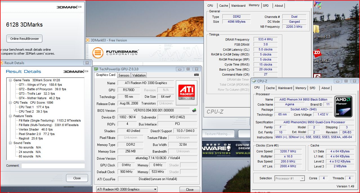Select the CPU tab in front CPU-Z window
This screenshot has height=193, width=360.
(x=257, y=88)
